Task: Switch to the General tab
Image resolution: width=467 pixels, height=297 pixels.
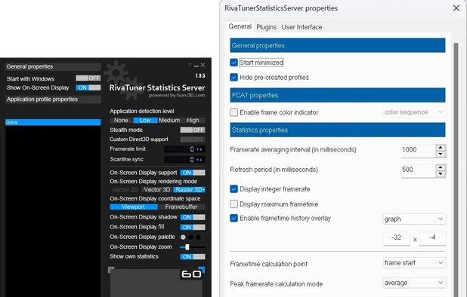Action: click(x=240, y=26)
